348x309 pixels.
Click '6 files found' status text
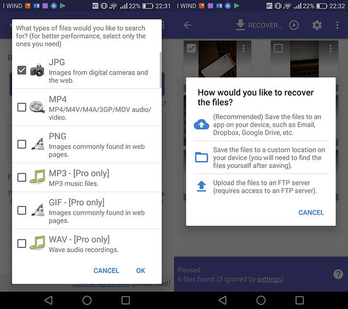[196, 279]
